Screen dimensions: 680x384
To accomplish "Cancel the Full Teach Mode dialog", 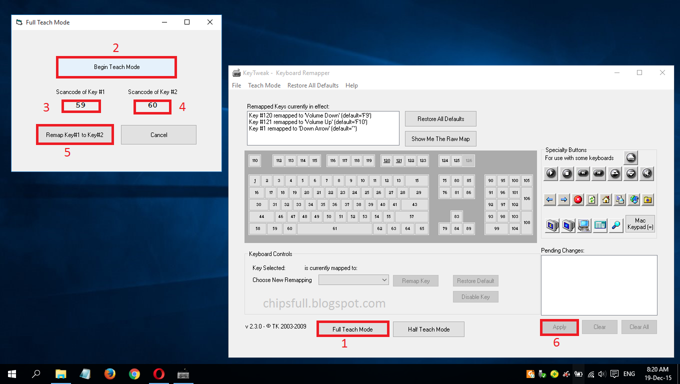I will (158, 134).
